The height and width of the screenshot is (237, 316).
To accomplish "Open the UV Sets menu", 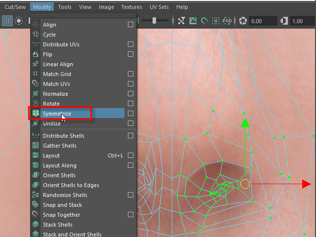I will pos(159,7).
